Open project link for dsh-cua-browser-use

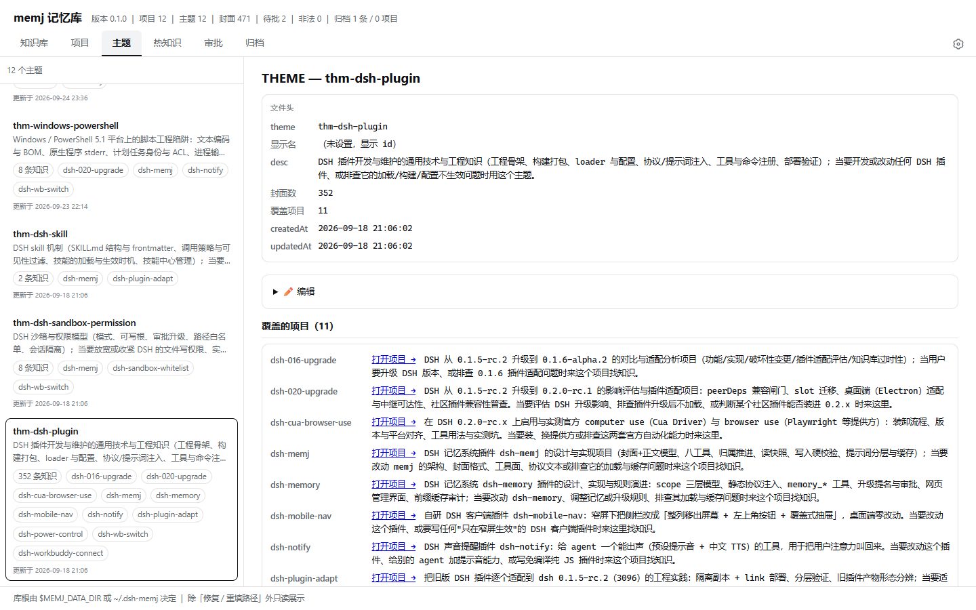[x=394, y=422]
